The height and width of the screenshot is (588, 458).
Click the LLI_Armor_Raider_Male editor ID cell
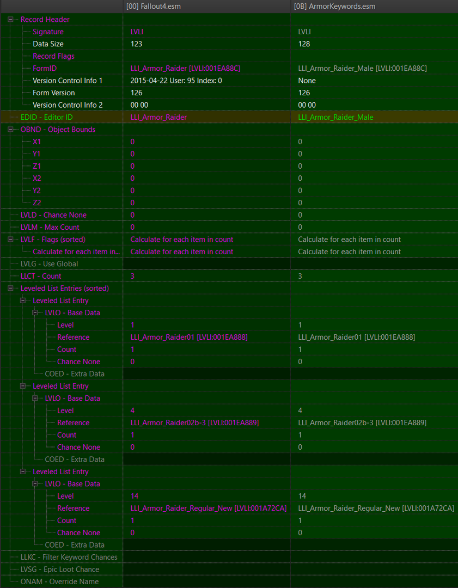(x=374, y=118)
